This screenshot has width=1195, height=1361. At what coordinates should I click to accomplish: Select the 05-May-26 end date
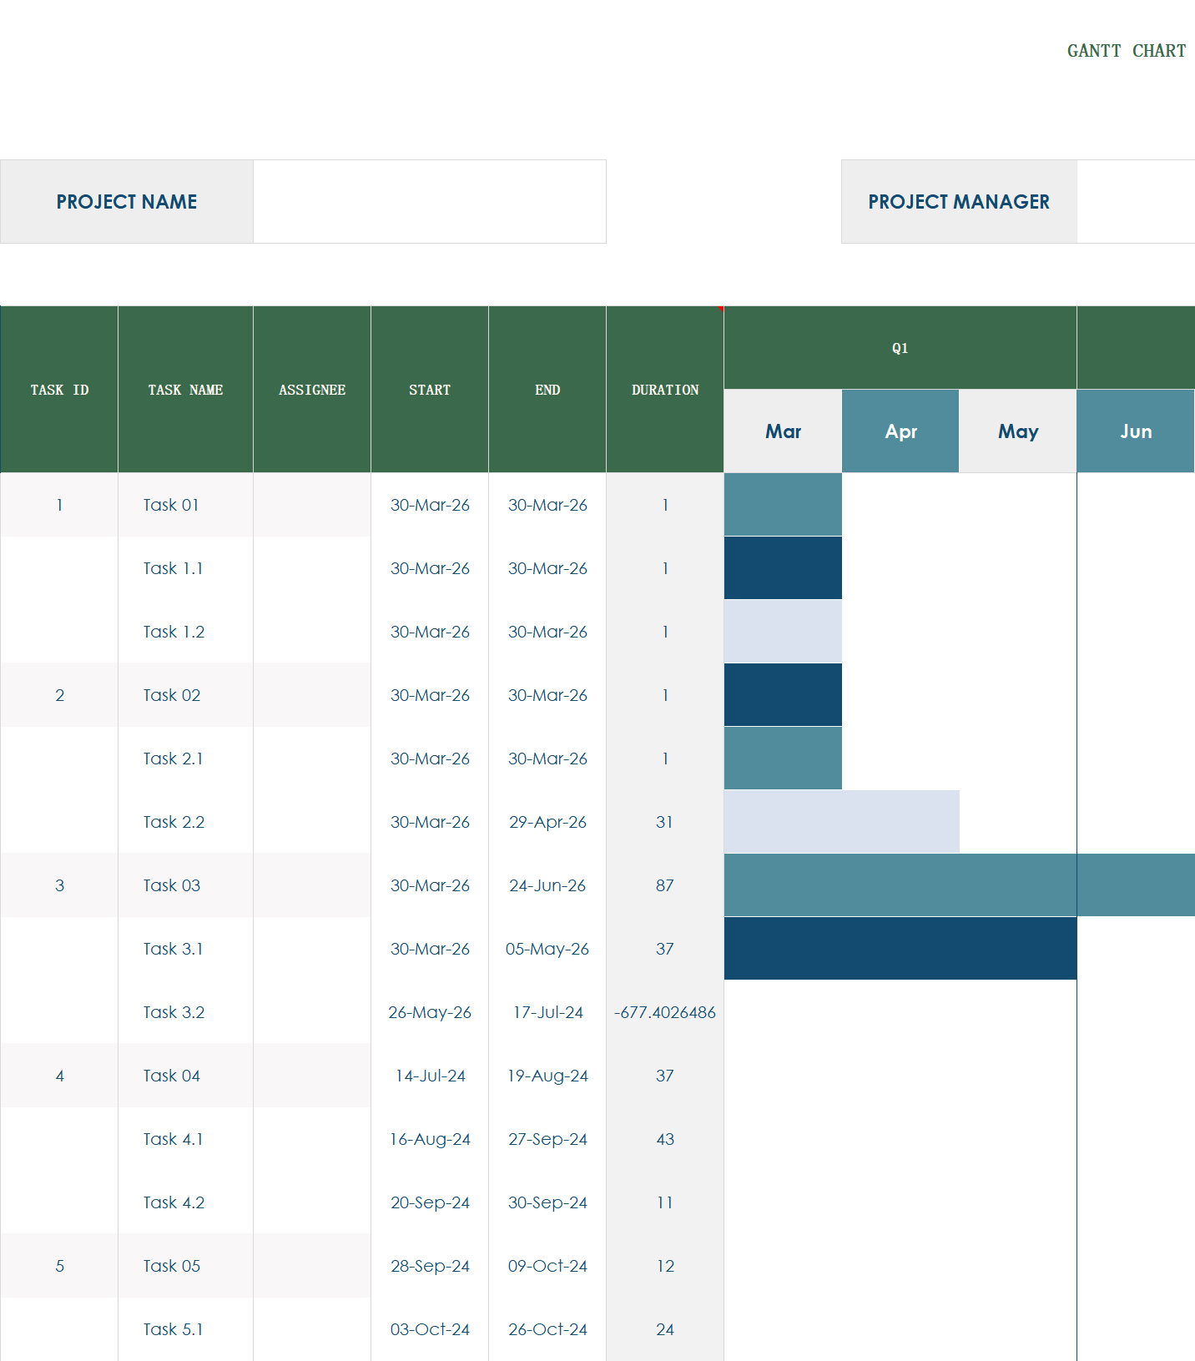(x=547, y=949)
